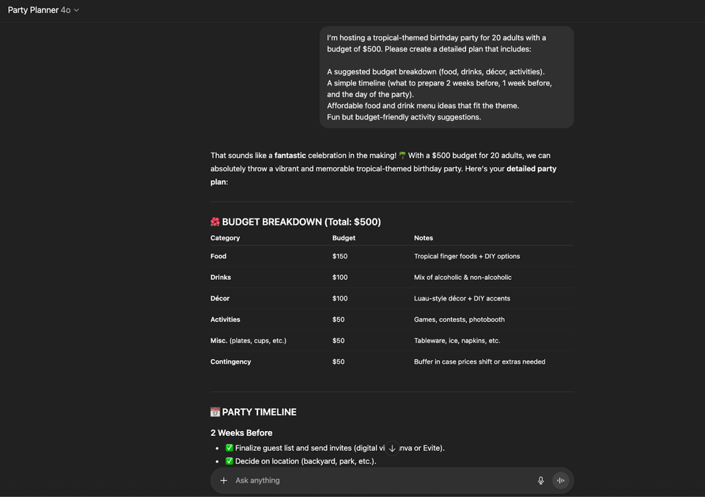
Task: Activate the microphone dictation icon
Action: (540, 481)
